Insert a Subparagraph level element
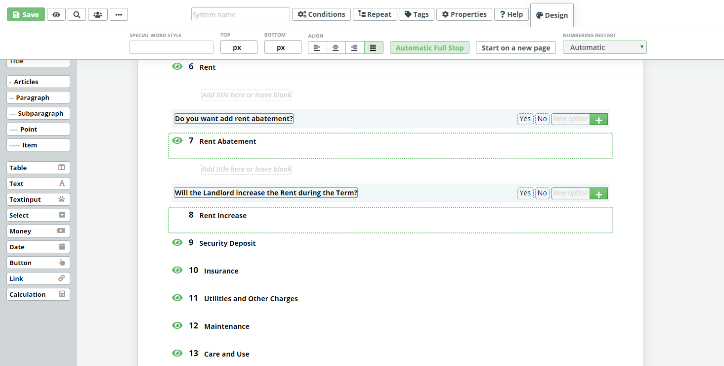This screenshot has width=724, height=366. pyautogui.click(x=38, y=113)
